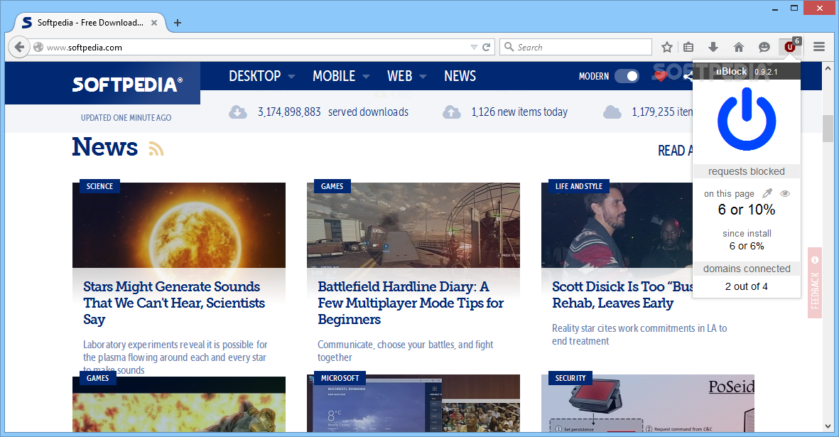
Task: Click the uBlock 0.9.2.1 title
Action: [747, 71]
